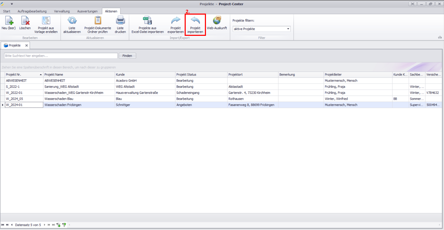Collapse the ribbon with the chevron arrow
The height and width of the screenshot is (230, 444).
pos(439,38)
